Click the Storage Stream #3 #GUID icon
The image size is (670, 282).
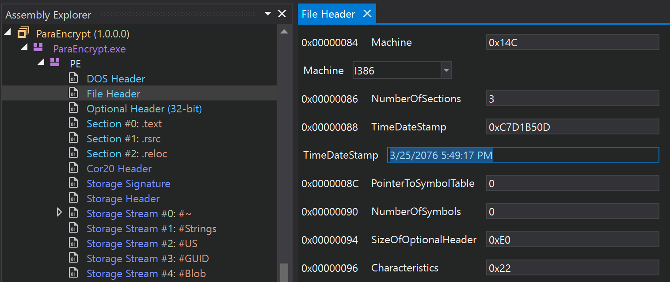(x=73, y=258)
